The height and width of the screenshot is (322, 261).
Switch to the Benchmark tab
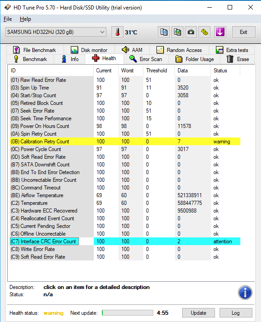point(30,59)
